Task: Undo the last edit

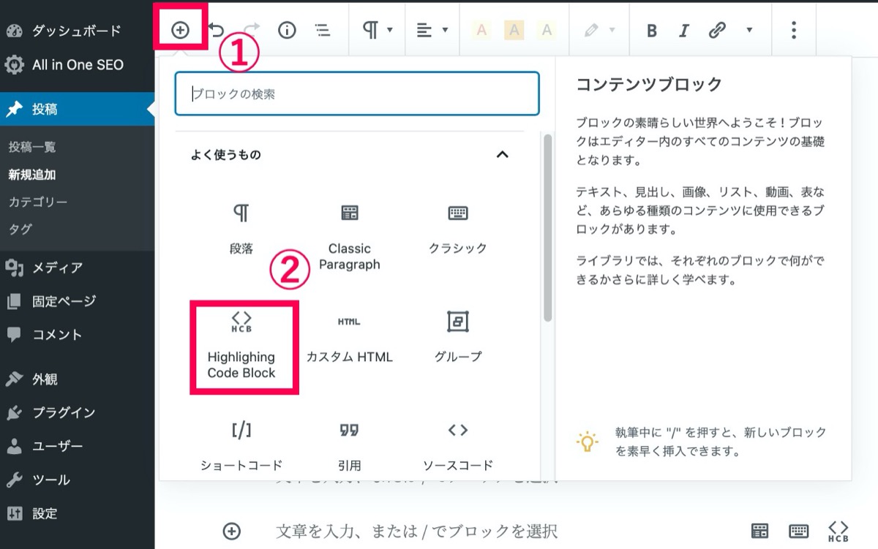Action: 217,30
